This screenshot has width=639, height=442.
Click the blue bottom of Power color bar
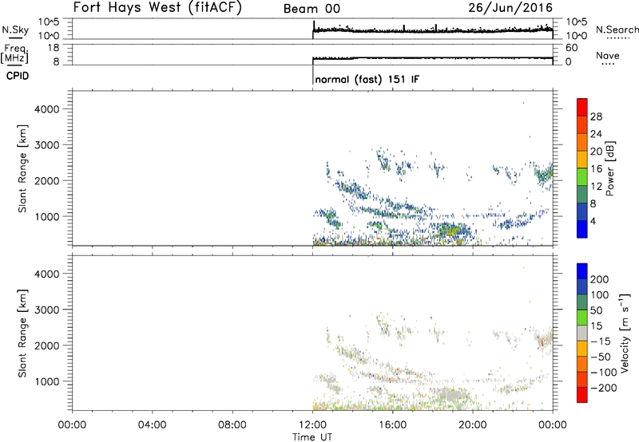click(582, 229)
